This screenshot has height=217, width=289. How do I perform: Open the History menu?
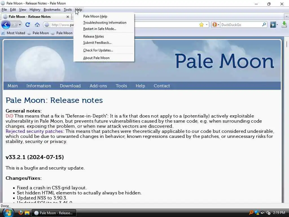pyautogui.click(x=35, y=10)
